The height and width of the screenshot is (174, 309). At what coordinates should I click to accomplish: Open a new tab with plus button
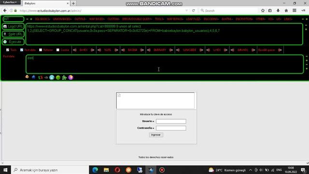73,3
